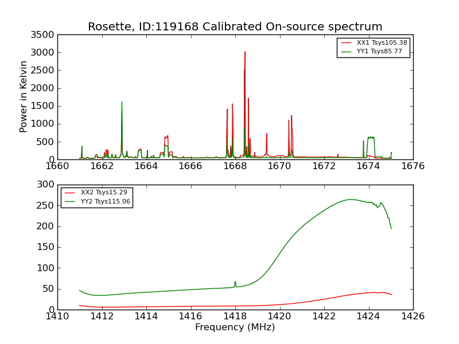Image resolution: width=459 pixels, height=344 pixels.
Task: Click the 1420 x-axis tick label
Action: (x=280, y=316)
